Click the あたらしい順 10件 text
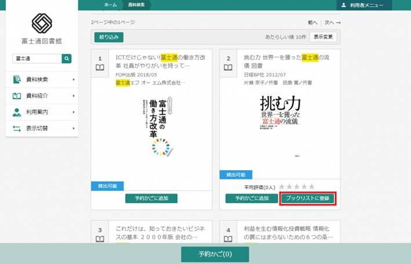The height and width of the screenshot is (264, 411). (x=285, y=37)
